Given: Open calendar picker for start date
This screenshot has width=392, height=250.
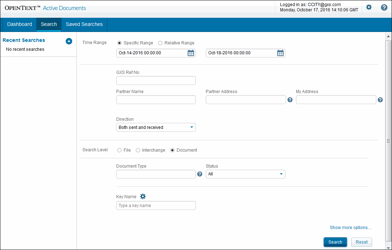Looking at the screenshot, I should (x=191, y=53).
